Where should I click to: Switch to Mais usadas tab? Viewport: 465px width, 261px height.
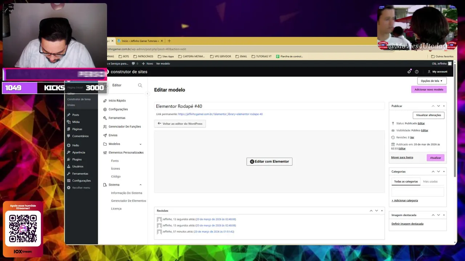430,182
